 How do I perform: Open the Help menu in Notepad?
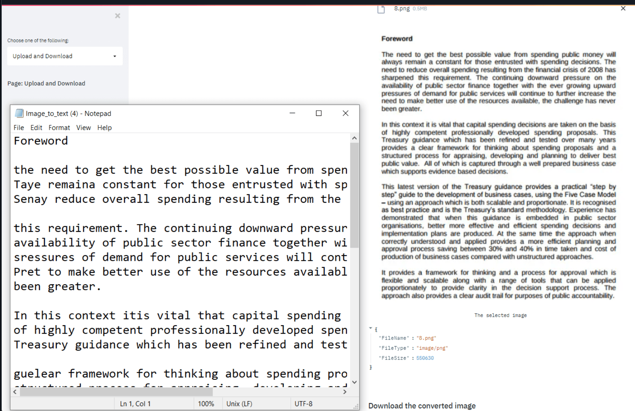tap(104, 127)
